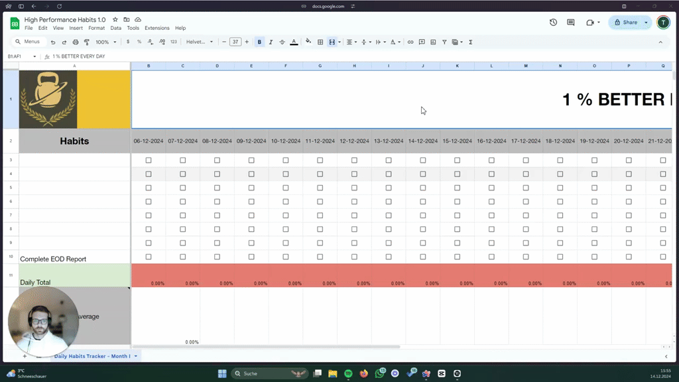
Task: Click the merge cells icon
Action: coord(332,42)
